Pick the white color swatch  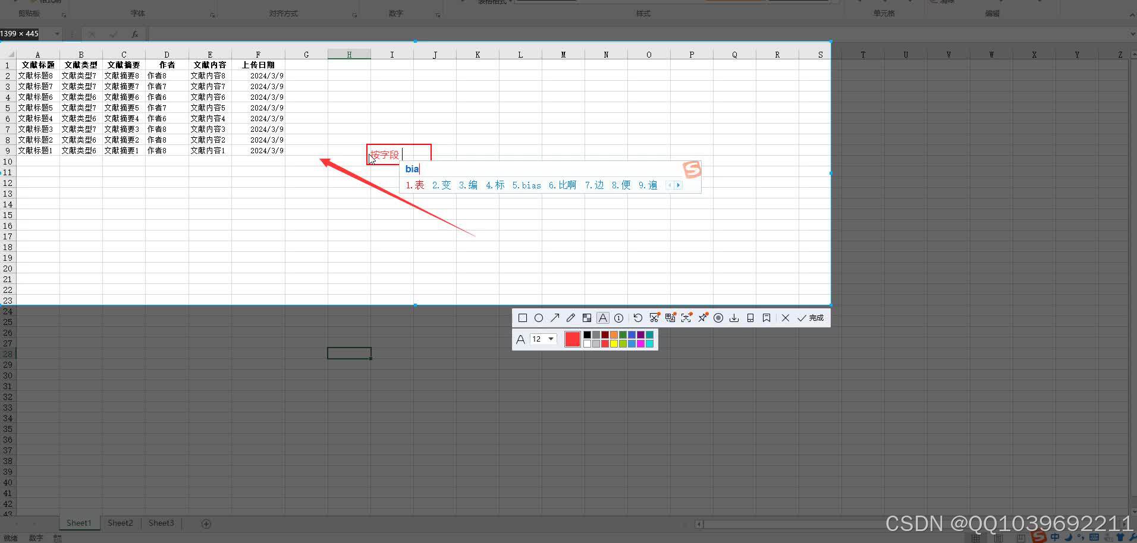tap(587, 343)
